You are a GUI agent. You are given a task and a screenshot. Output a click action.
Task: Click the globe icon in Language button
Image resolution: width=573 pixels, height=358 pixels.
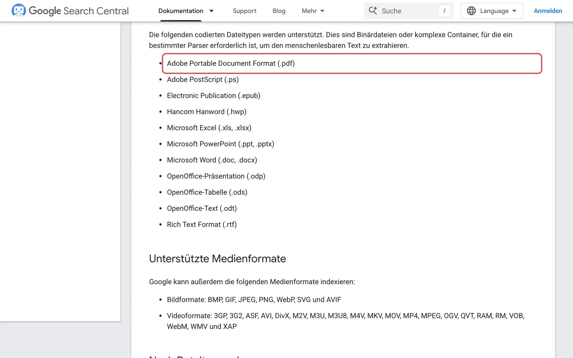[471, 11]
